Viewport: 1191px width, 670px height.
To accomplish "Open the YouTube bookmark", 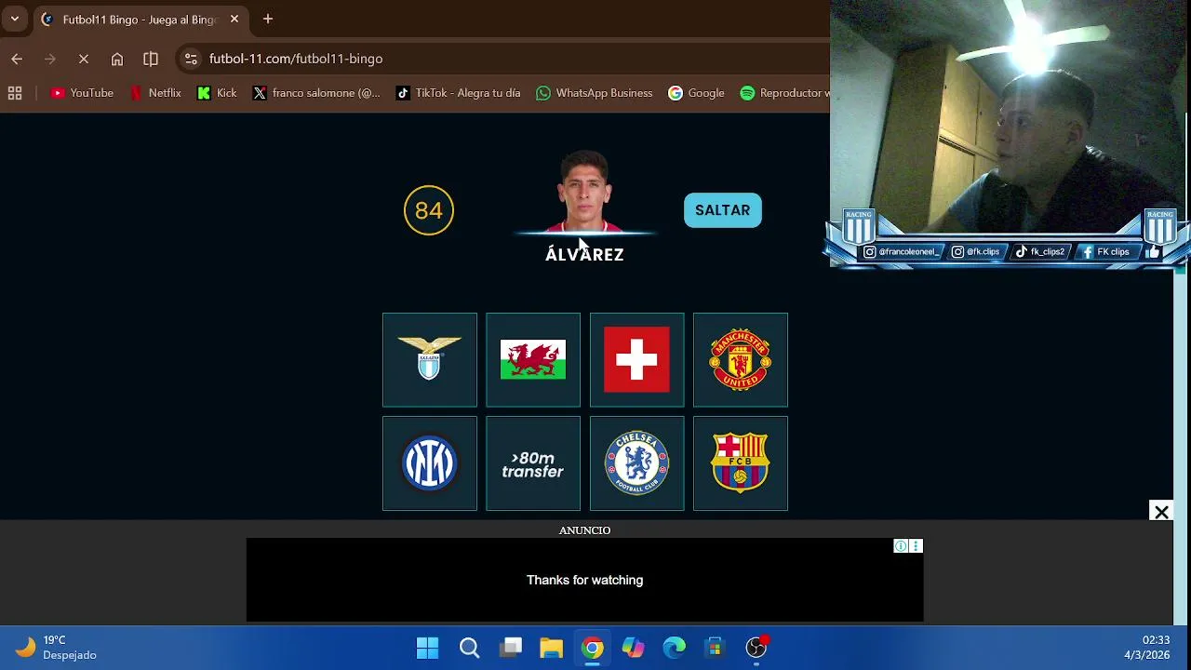I will [82, 93].
